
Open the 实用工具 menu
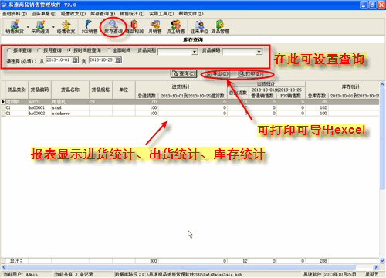[161, 14]
